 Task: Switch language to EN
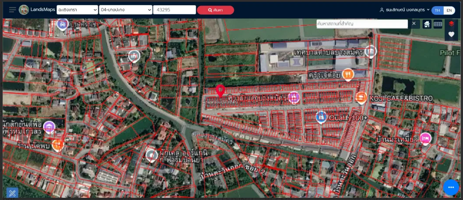pos(449,11)
